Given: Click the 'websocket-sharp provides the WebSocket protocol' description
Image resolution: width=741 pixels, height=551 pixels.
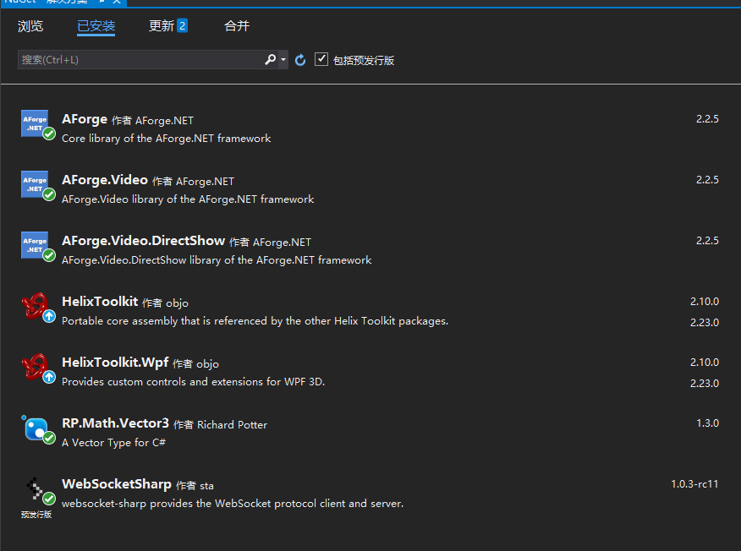Looking at the screenshot, I should coord(233,504).
